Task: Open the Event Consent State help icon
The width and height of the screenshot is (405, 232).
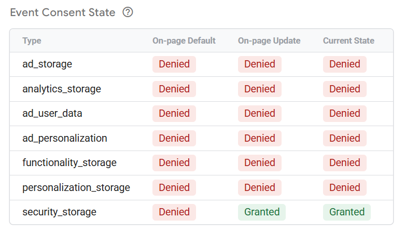Action: point(128,12)
